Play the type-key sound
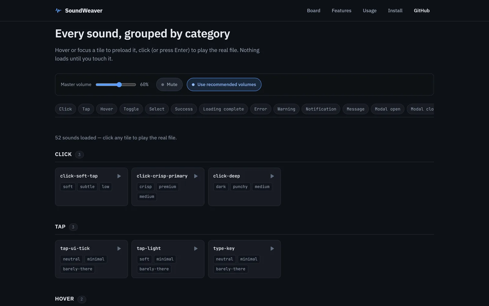Screen dimensions: 489x306 pyautogui.click(x=272, y=249)
